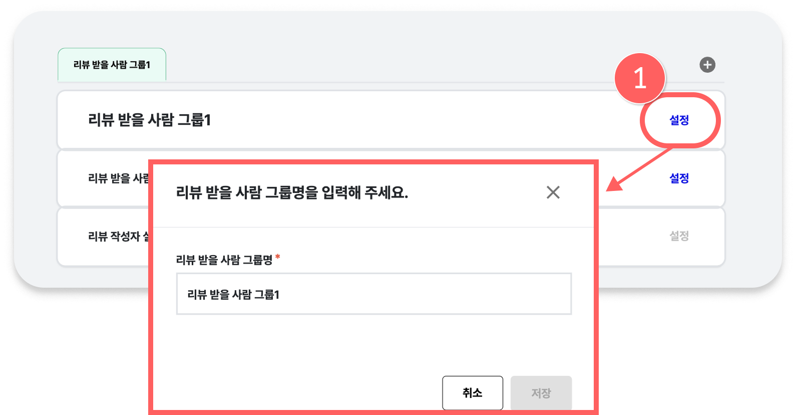Click the plus icon to add a group

pos(707,65)
